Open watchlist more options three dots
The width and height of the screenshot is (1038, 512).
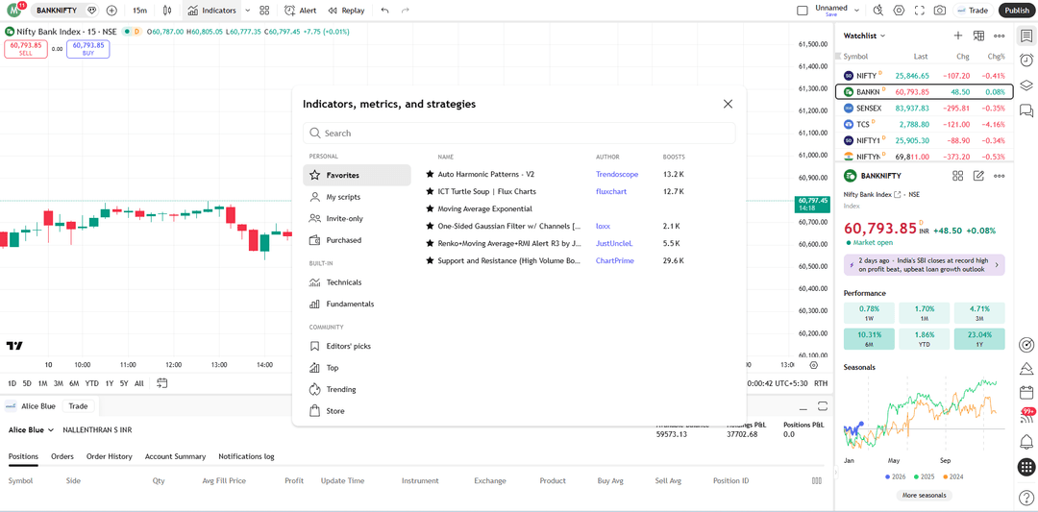(x=999, y=36)
